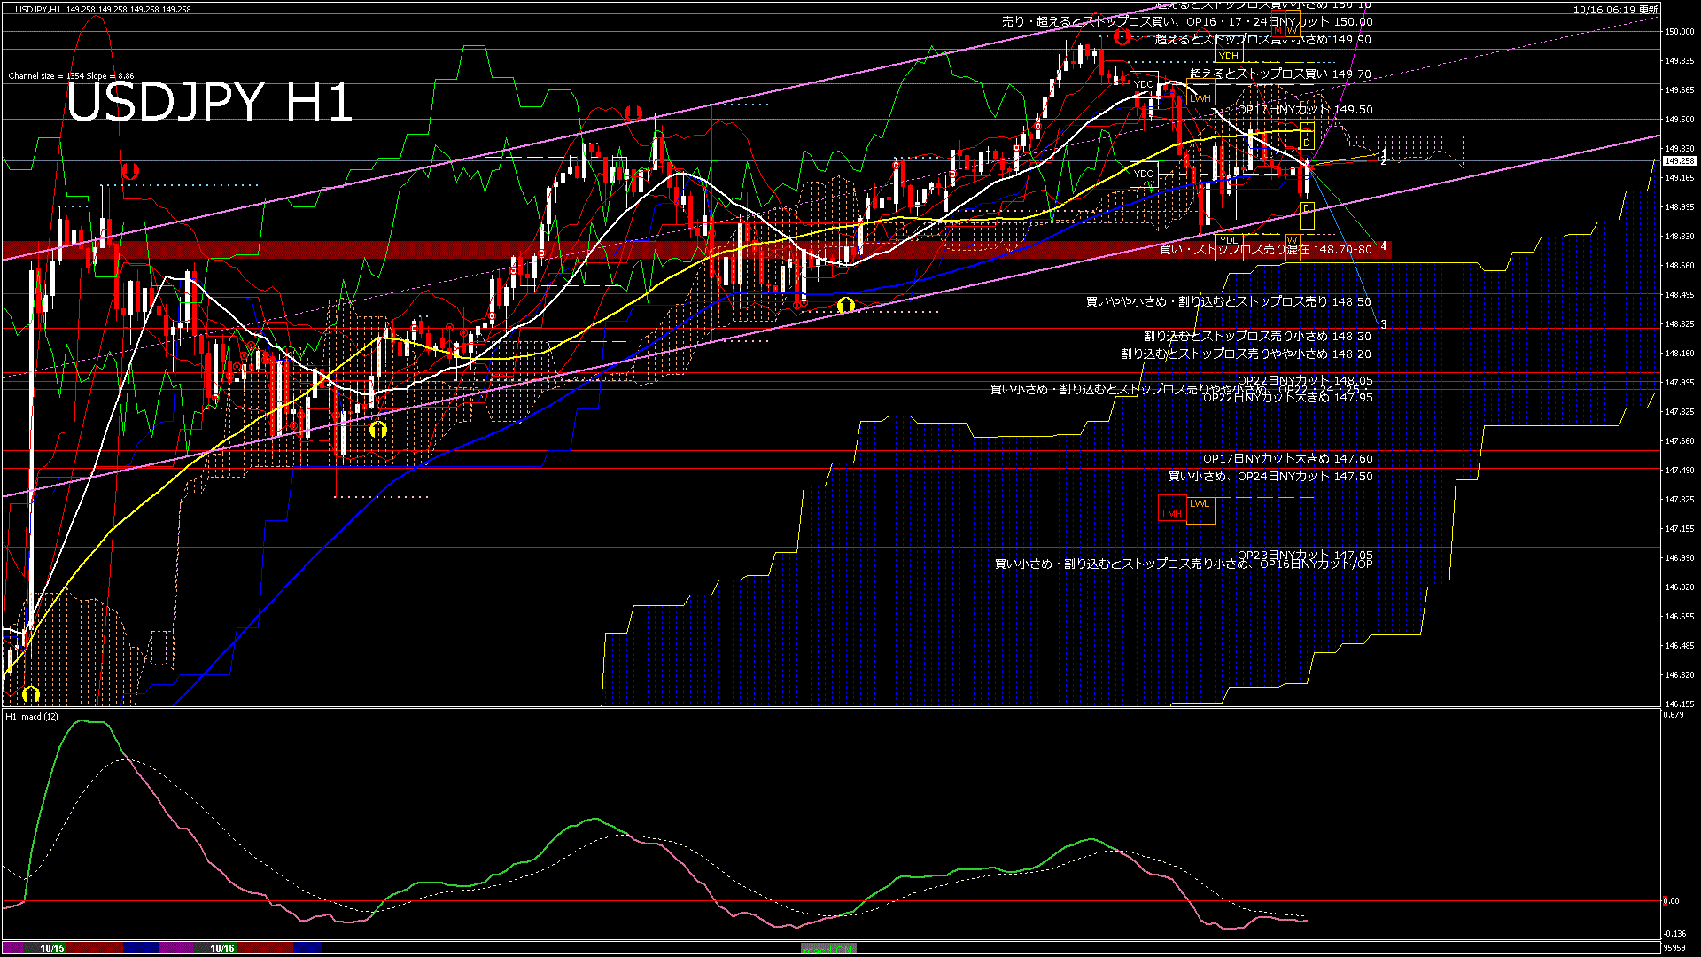The width and height of the screenshot is (1701, 957).
Task: Select the YDO marker box
Action: pyautogui.click(x=1144, y=85)
